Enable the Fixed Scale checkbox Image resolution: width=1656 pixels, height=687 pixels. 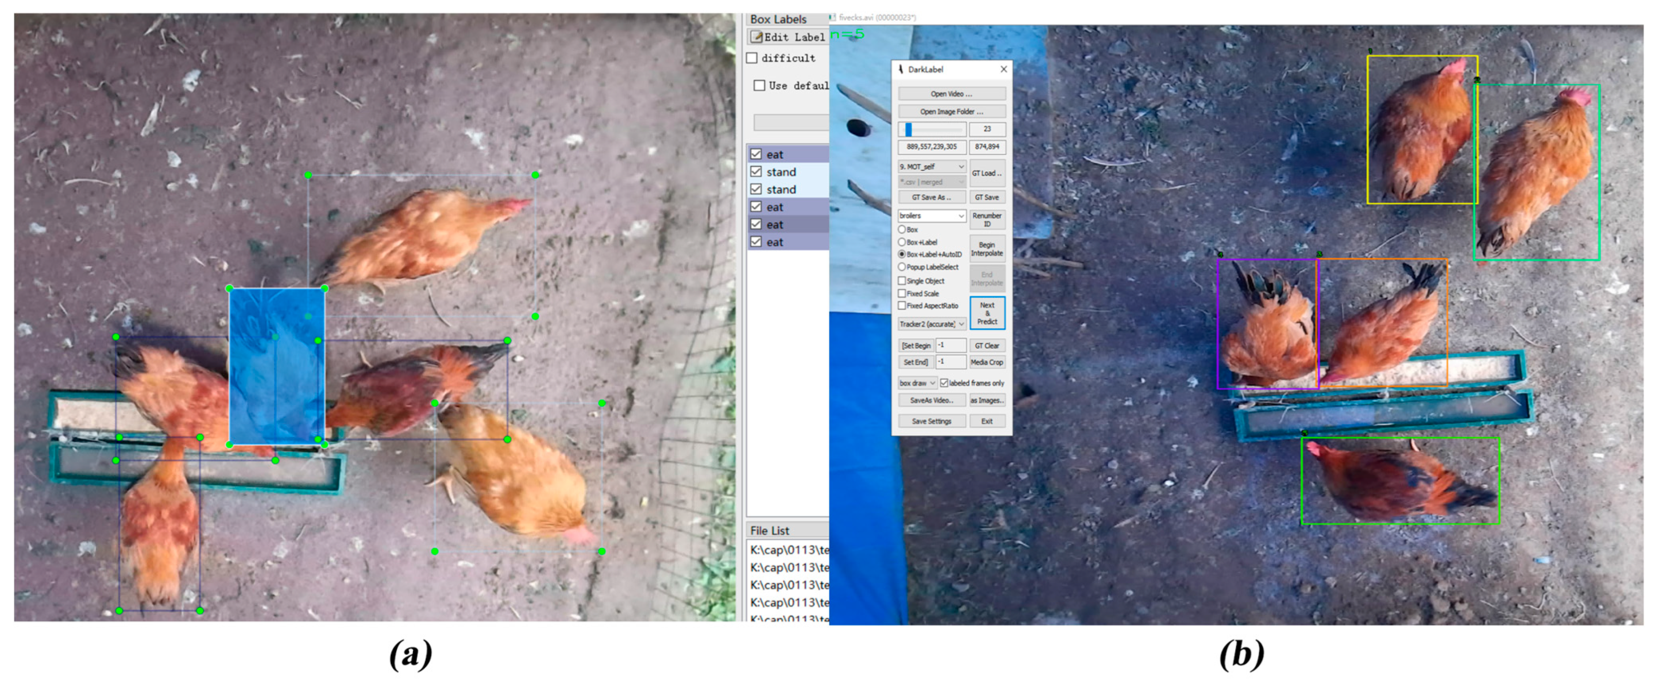pos(902,294)
